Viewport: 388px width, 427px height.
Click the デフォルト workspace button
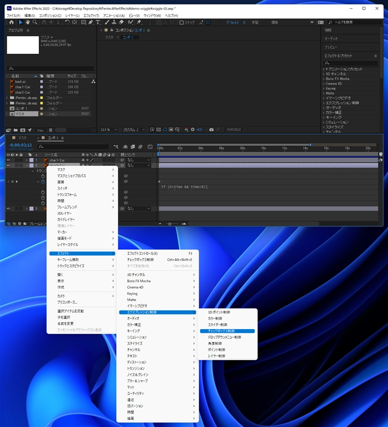(232, 22)
